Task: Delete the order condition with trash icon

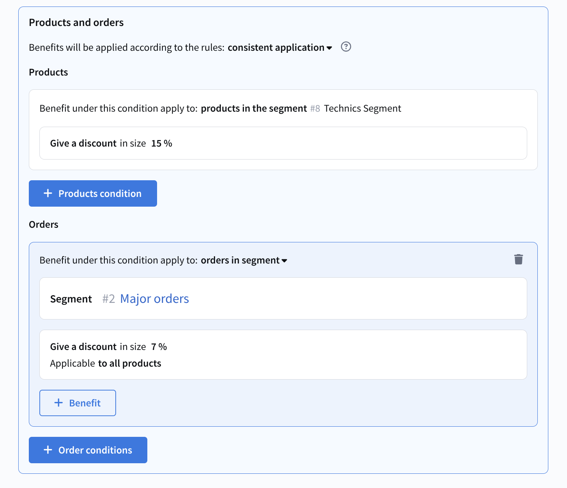Action: click(518, 259)
